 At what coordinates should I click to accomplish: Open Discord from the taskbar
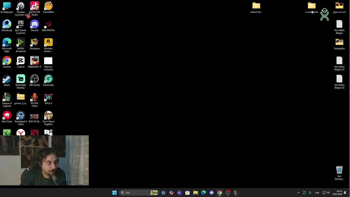point(212,193)
